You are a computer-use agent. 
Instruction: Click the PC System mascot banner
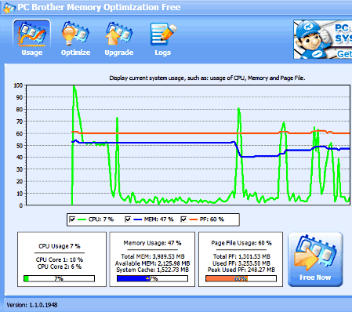tap(322, 39)
